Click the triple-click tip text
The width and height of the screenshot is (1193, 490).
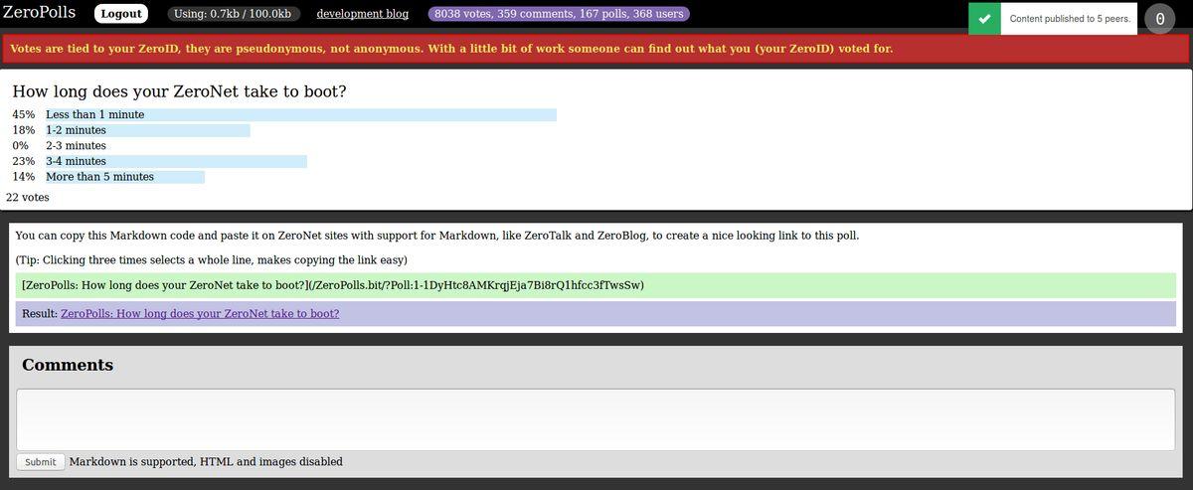pos(212,260)
